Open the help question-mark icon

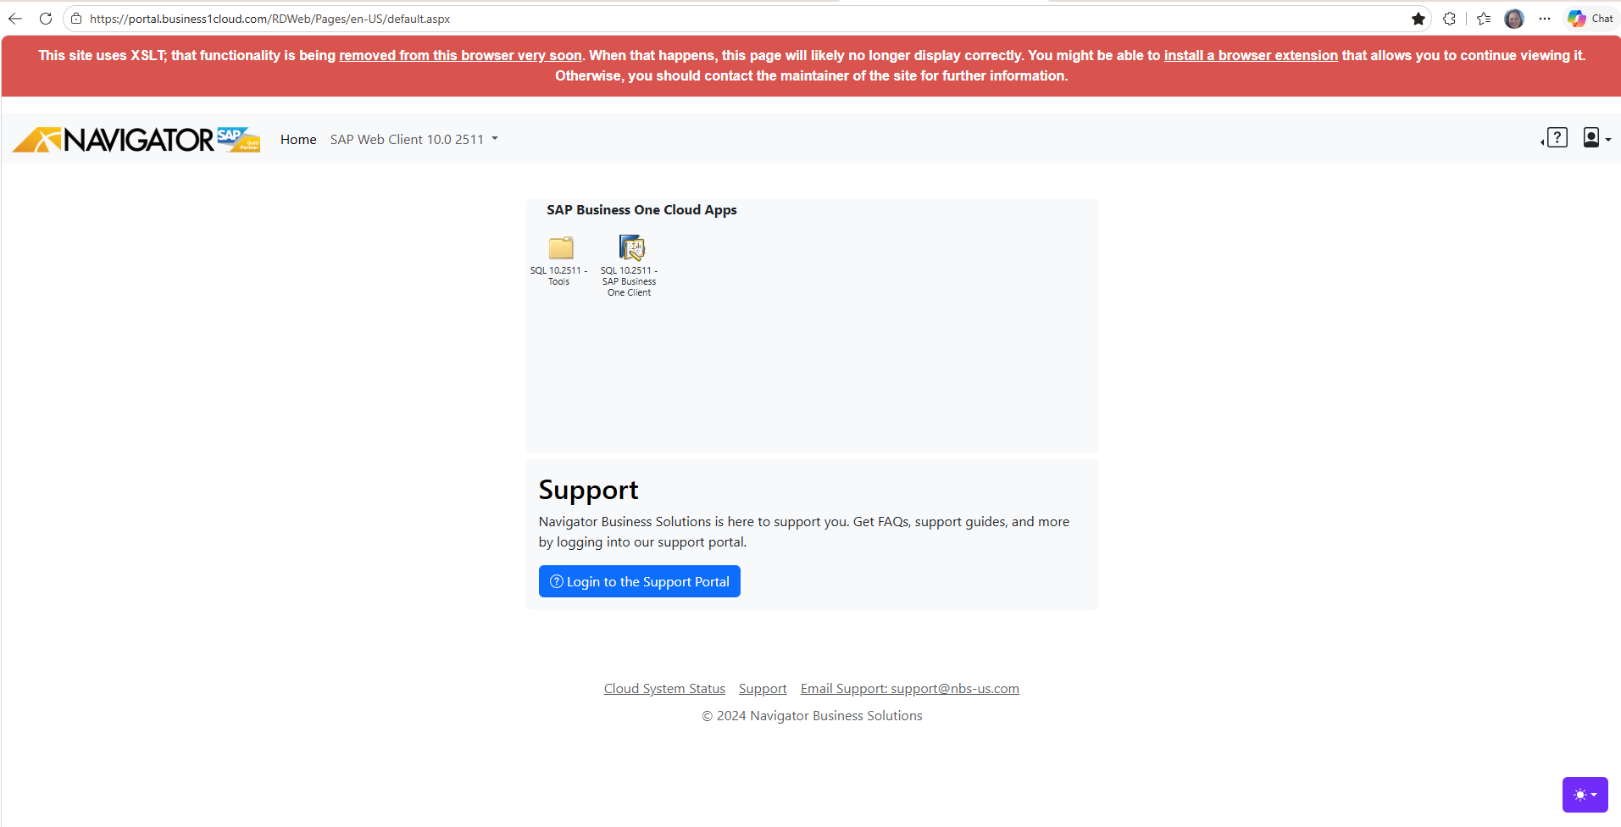pyautogui.click(x=1556, y=138)
